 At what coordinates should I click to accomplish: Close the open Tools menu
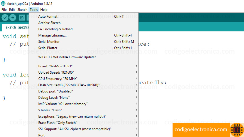[x=34, y=10]
